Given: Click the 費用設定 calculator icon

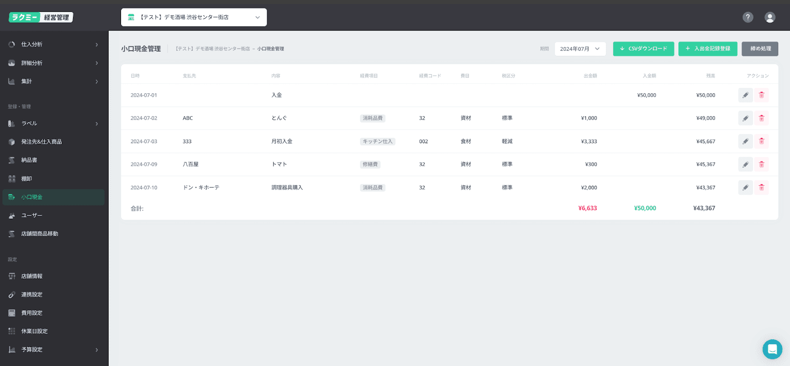Looking at the screenshot, I should point(12,313).
